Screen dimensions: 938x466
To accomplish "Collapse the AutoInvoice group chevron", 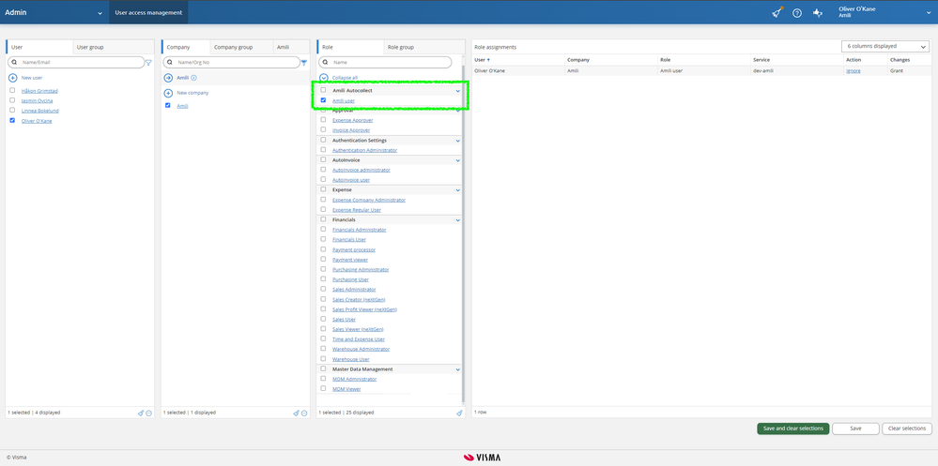I will (x=458, y=160).
